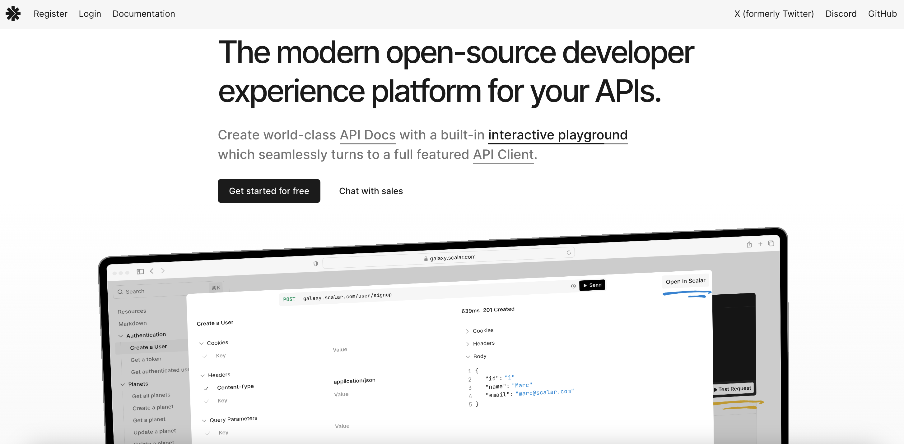
Task: Toggle the Cookies Key row checkbox
Action: click(x=205, y=356)
